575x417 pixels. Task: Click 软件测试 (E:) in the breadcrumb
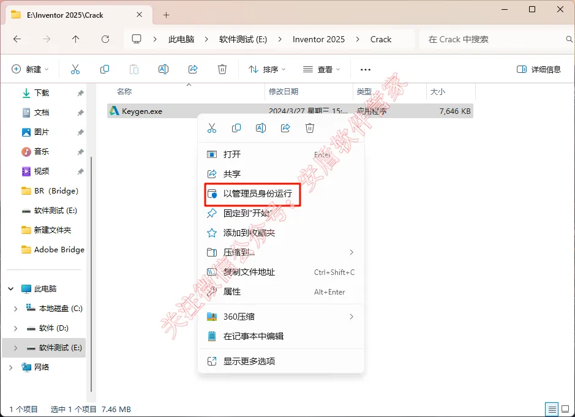(242, 39)
